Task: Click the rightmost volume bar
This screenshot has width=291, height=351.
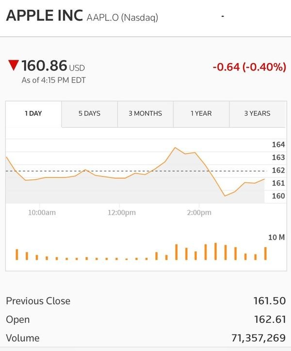Action: pos(265,253)
